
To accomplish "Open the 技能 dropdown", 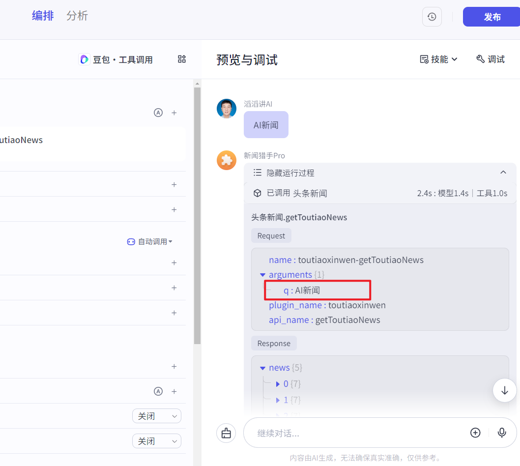I will click(x=438, y=59).
